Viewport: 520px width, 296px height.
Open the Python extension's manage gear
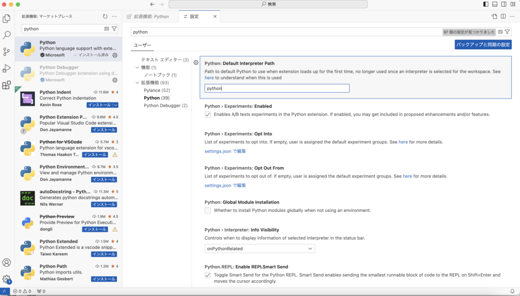[x=115, y=55]
